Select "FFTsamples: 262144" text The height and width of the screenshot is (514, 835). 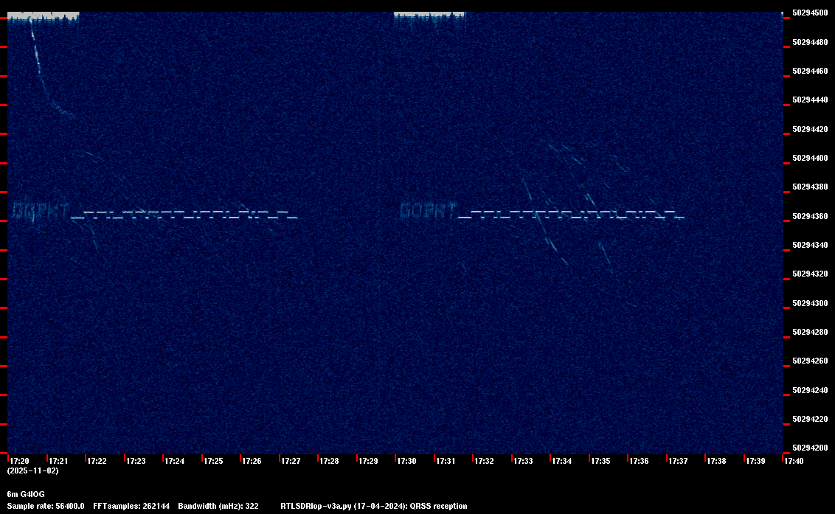[131, 506]
